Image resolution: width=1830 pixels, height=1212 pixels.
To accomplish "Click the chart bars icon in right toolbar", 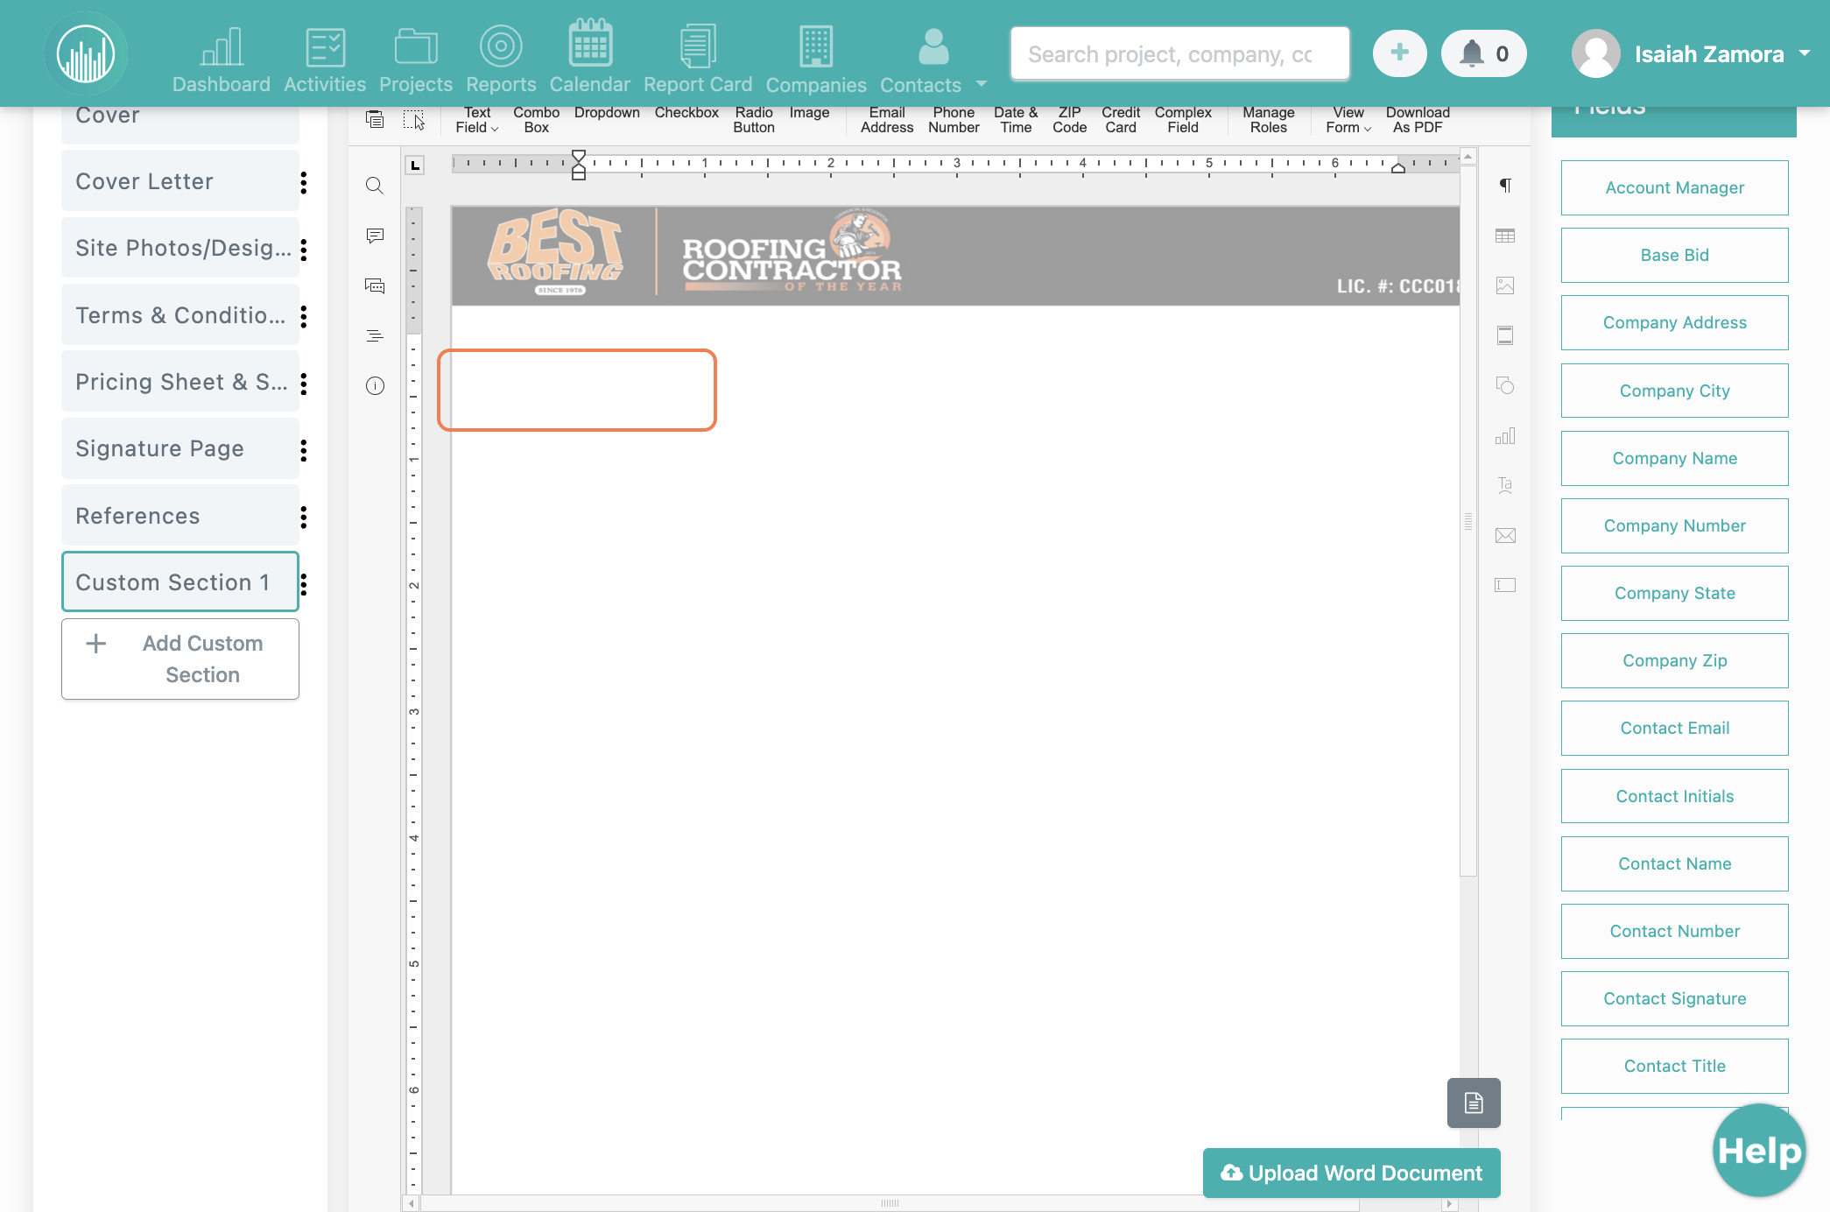I will [x=1505, y=436].
